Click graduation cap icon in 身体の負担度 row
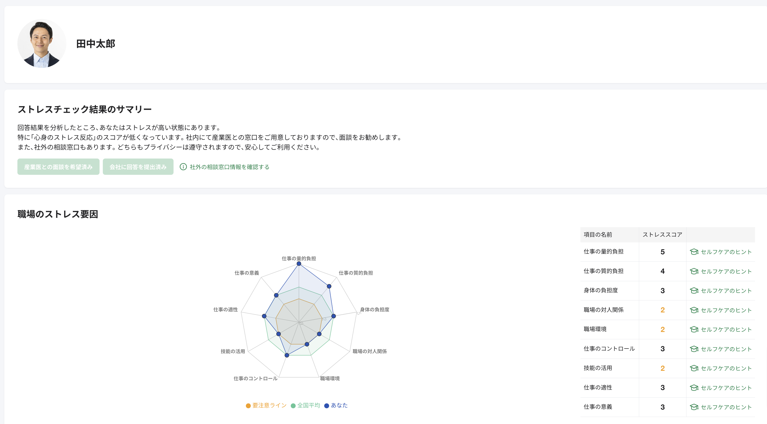Viewport: 767px width, 424px height. click(x=694, y=291)
